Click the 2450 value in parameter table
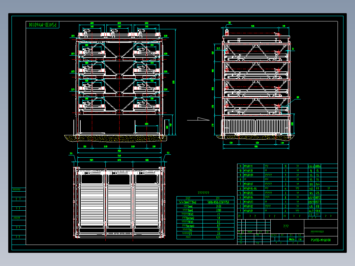The width and height of the screenshot is (355, 266). click(218, 206)
